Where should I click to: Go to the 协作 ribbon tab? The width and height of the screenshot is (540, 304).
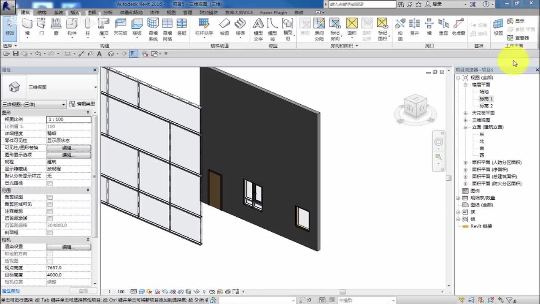(154, 13)
